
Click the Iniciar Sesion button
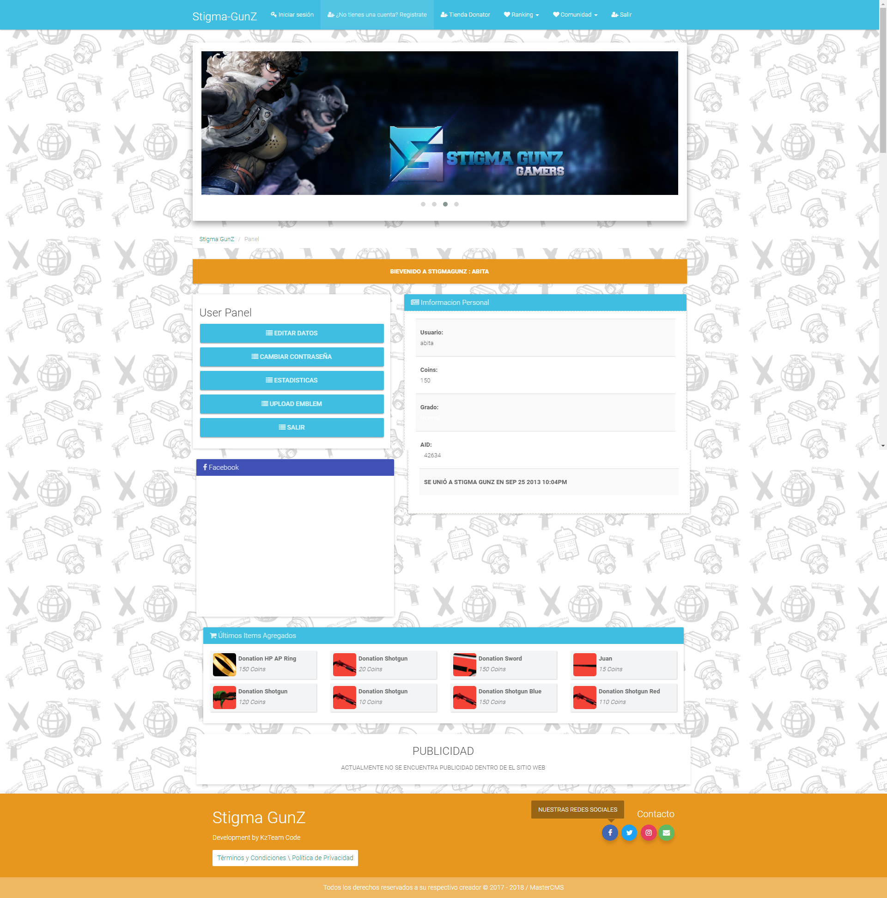(294, 15)
